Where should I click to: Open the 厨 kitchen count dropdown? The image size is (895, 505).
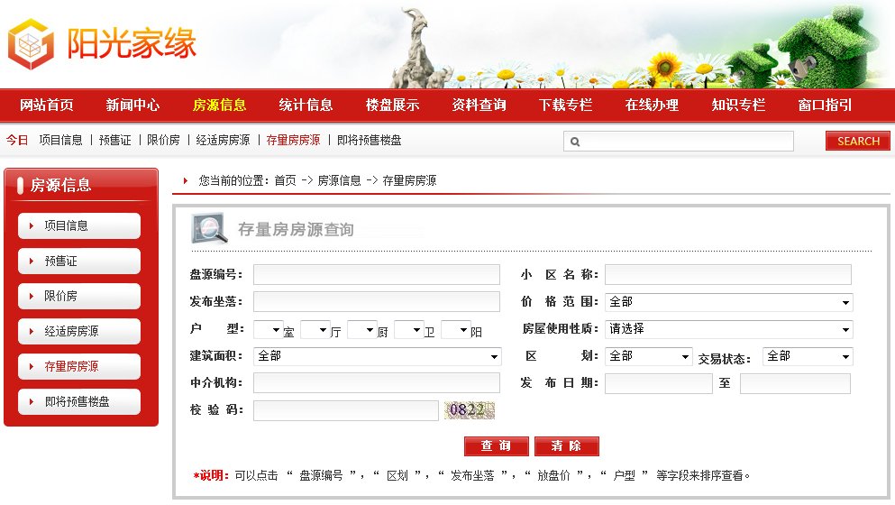point(362,330)
